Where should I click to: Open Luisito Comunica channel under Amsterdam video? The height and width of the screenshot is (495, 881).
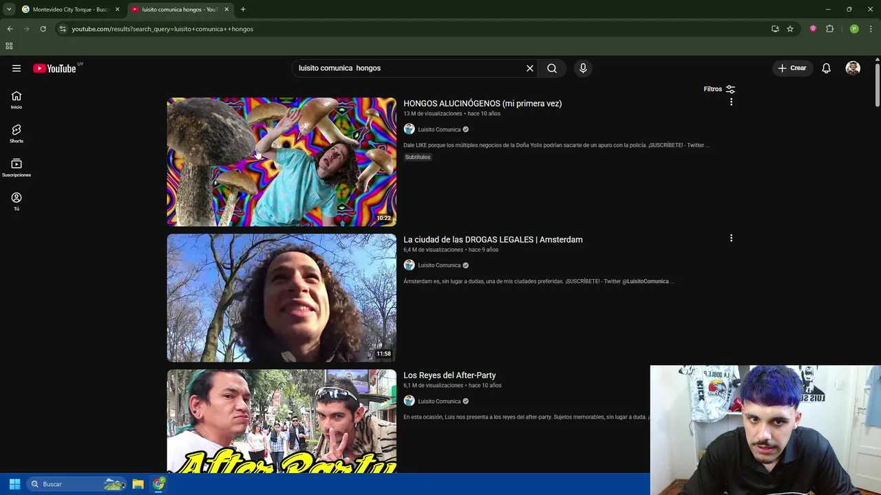click(x=439, y=265)
